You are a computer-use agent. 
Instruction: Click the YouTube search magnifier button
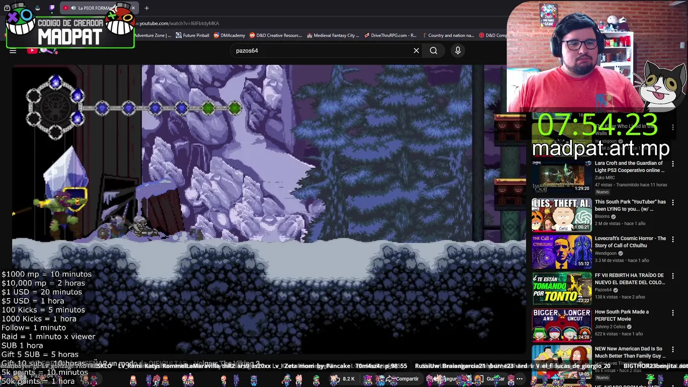click(x=433, y=51)
